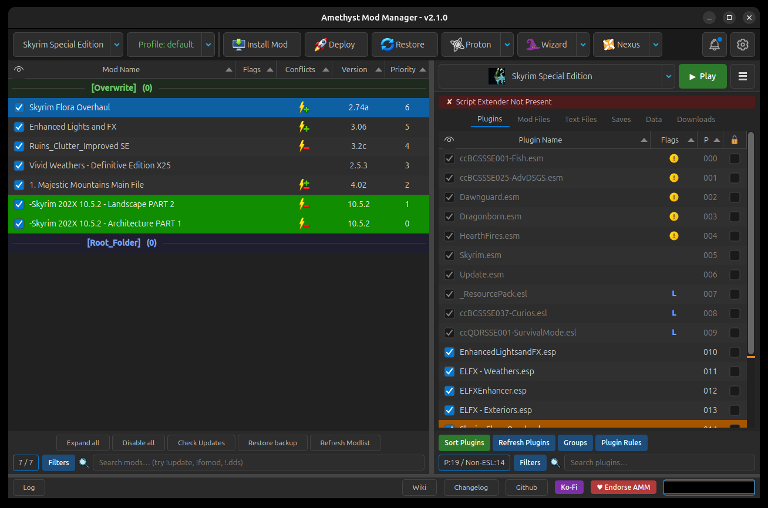The width and height of the screenshot is (768, 508).
Task: Click the Ko-Fi link button
Action: [569, 487]
